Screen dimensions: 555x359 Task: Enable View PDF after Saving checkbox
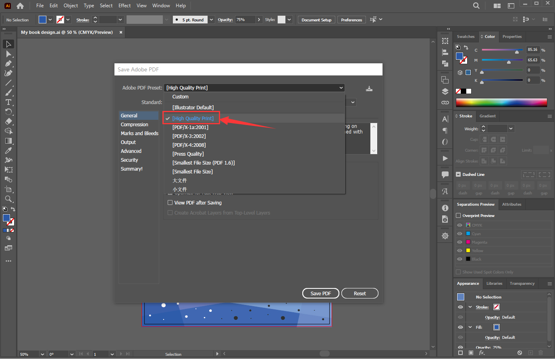170,203
